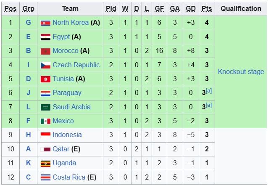Click the Czech Republic flag icon
The image size is (268, 185).
(45, 65)
